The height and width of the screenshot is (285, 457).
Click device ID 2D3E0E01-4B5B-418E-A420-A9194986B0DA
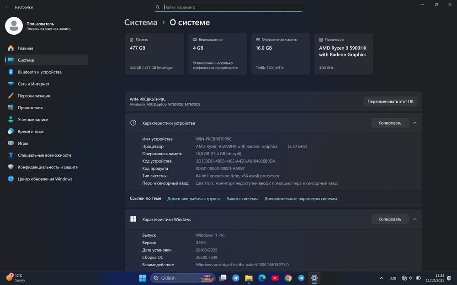pyautogui.click(x=235, y=161)
